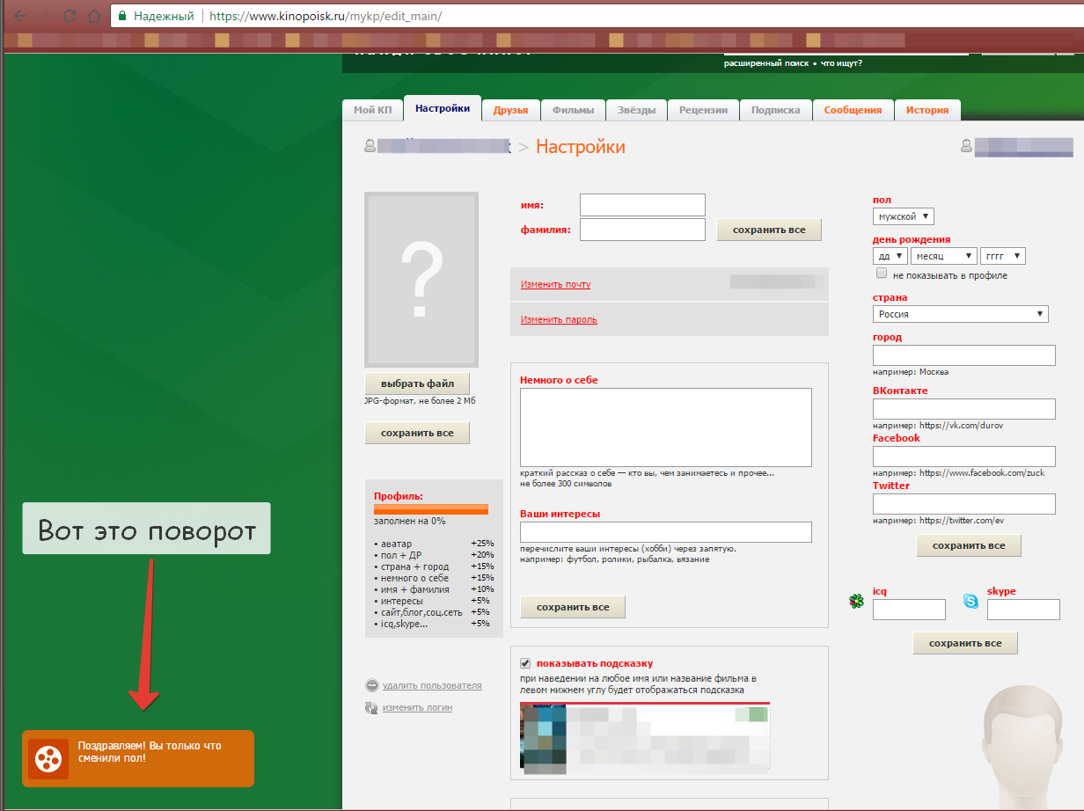Open the gender 'мужской' dropdown
Viewport: 1084px width, 811px height.
tap(903, 216)
